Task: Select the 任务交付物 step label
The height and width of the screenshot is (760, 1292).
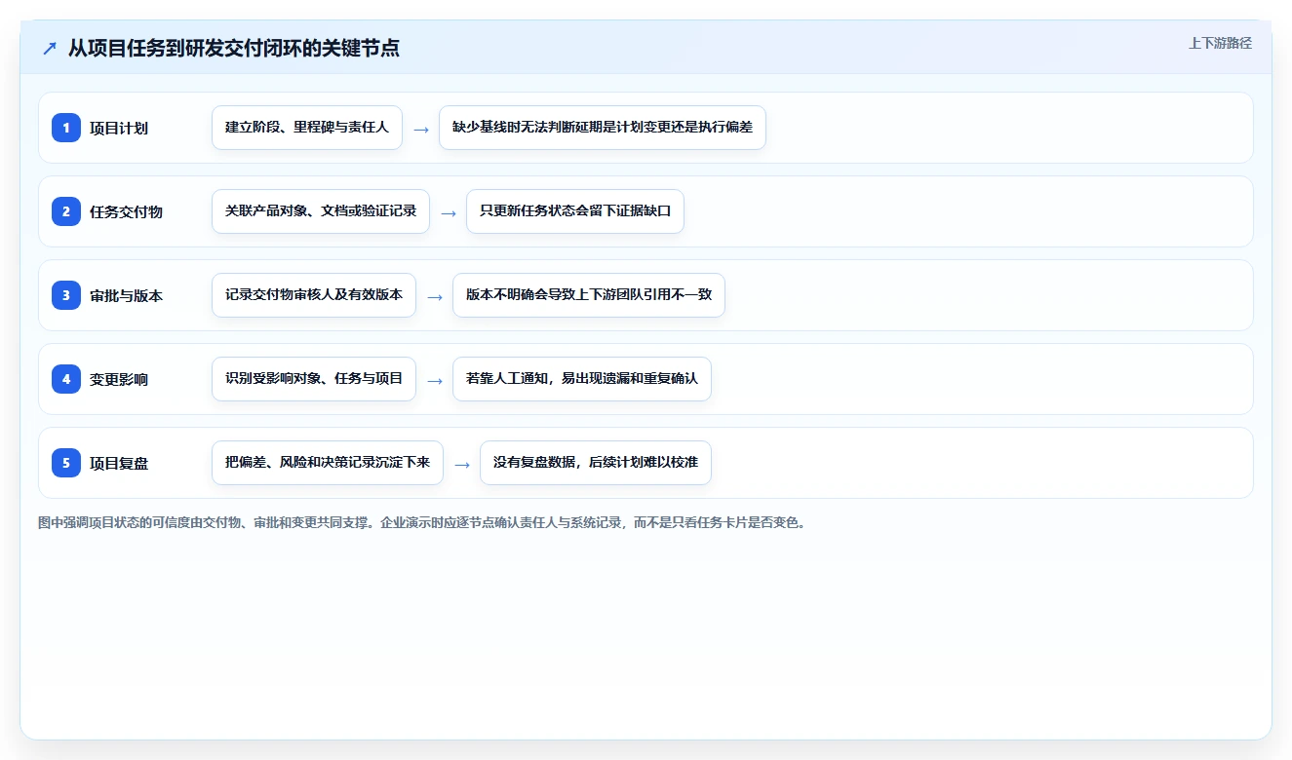Action: (x=127, y=211)
